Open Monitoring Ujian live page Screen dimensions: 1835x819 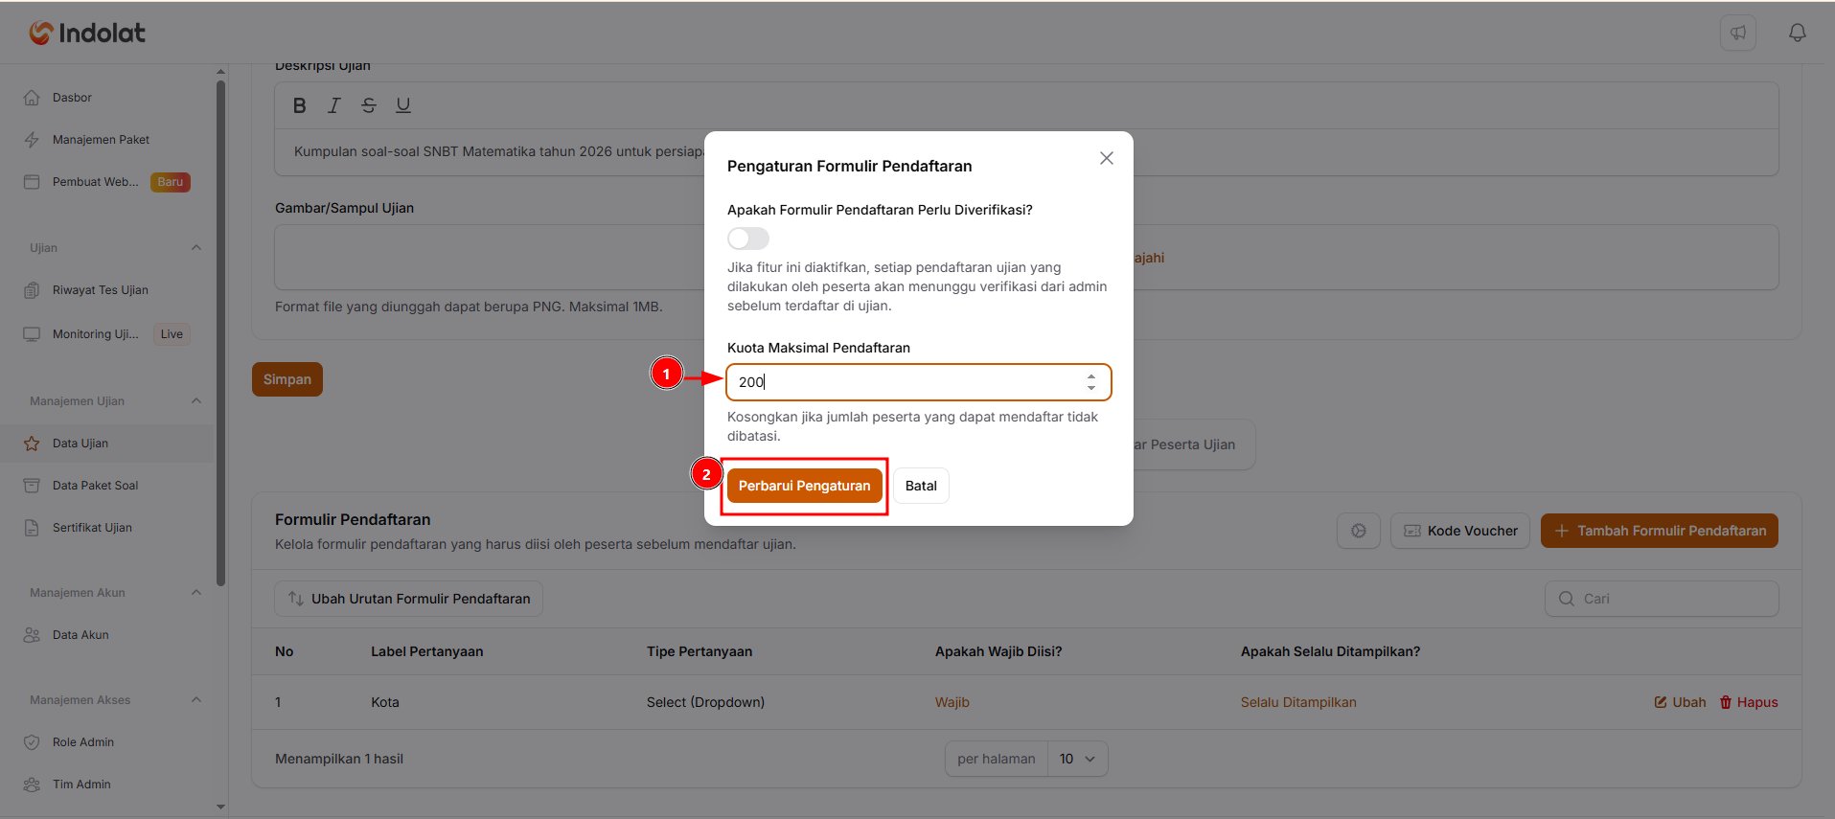pos(106,334)
